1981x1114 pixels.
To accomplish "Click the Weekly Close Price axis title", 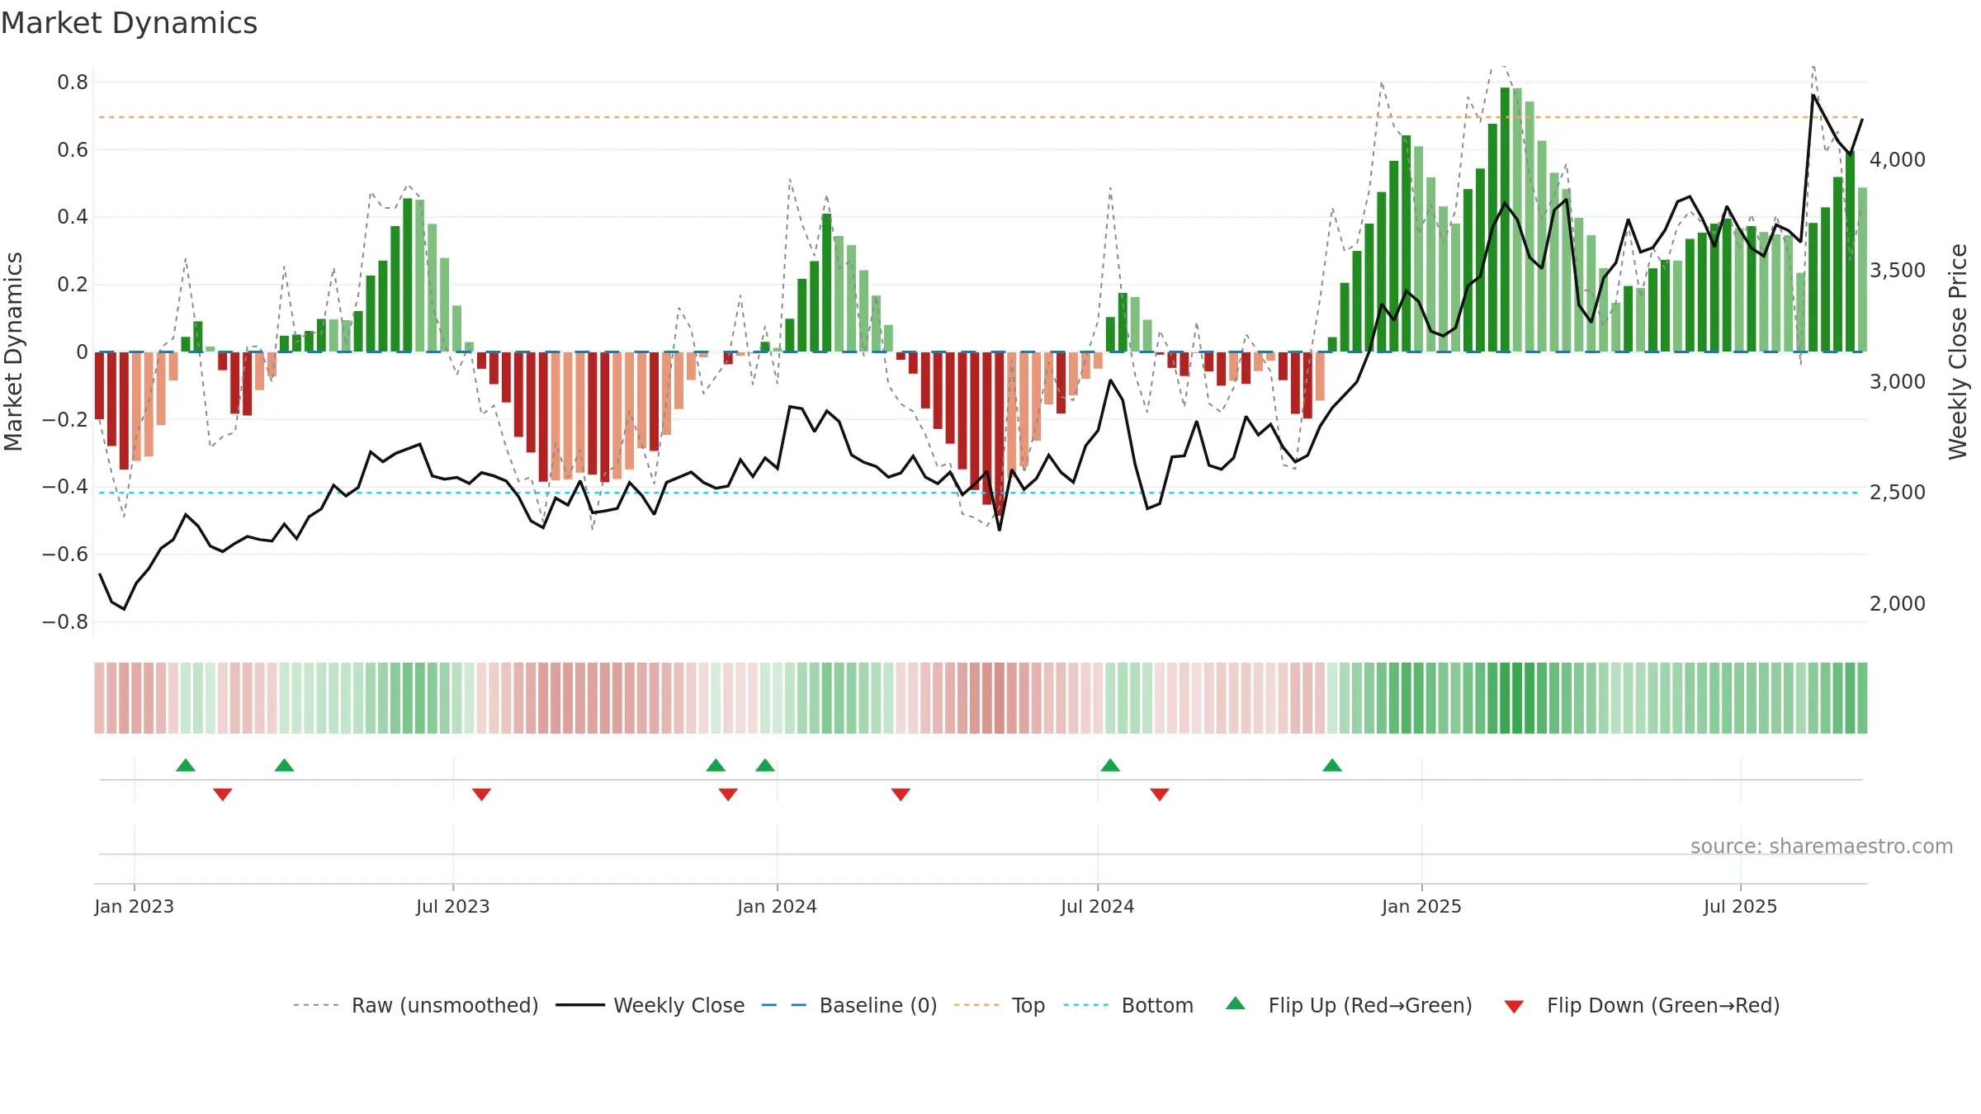I will coord(1959,352).
